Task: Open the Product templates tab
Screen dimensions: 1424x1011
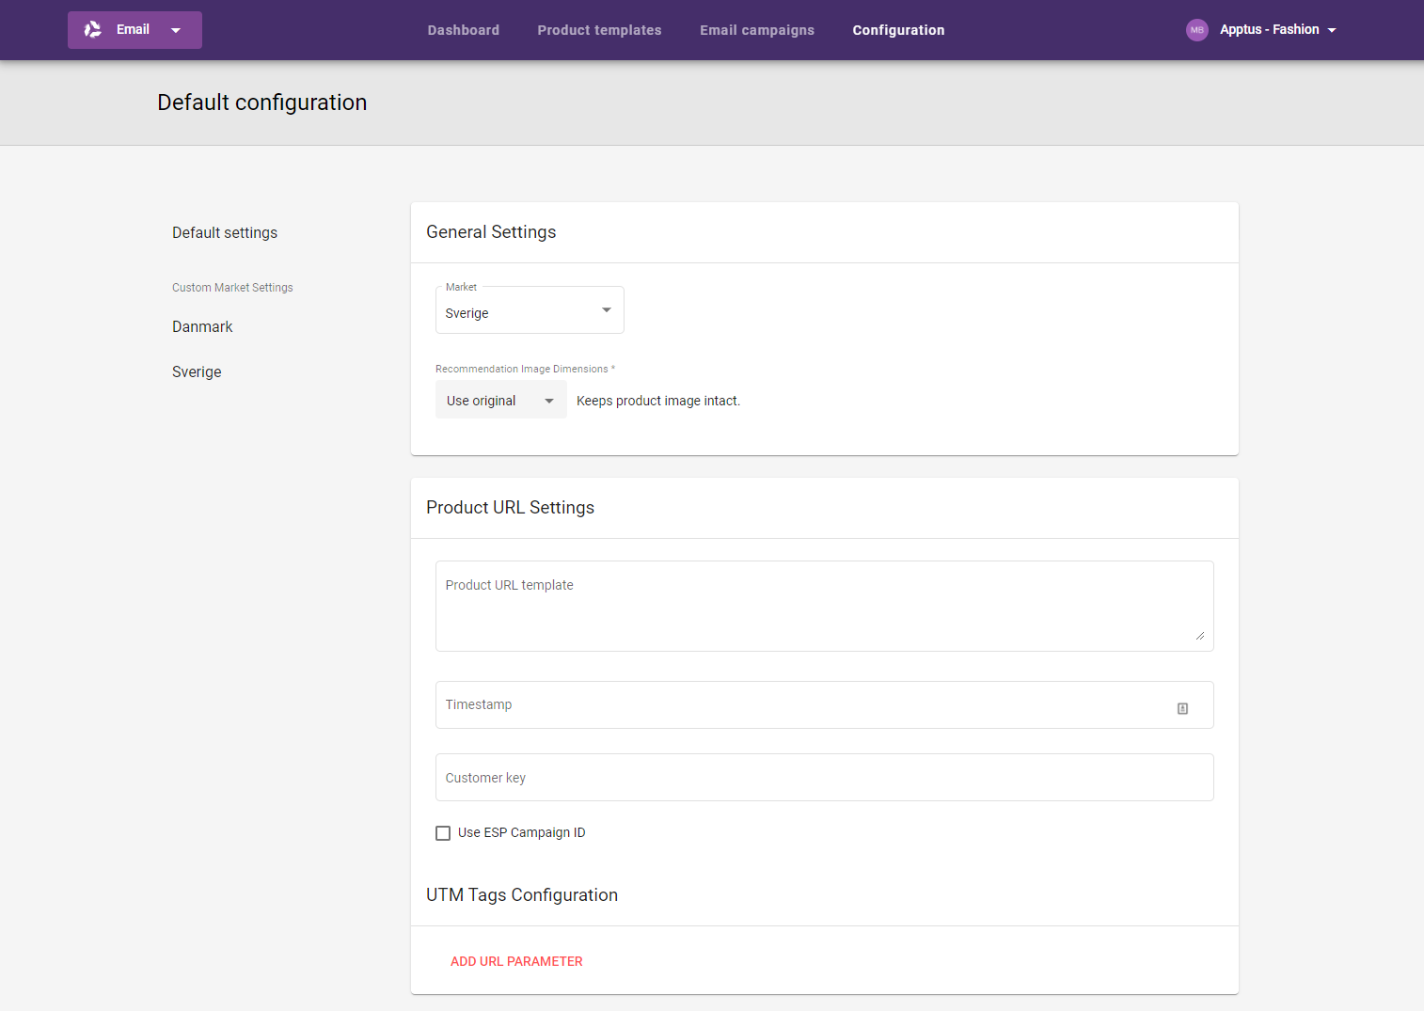Action: coord(599,30)
